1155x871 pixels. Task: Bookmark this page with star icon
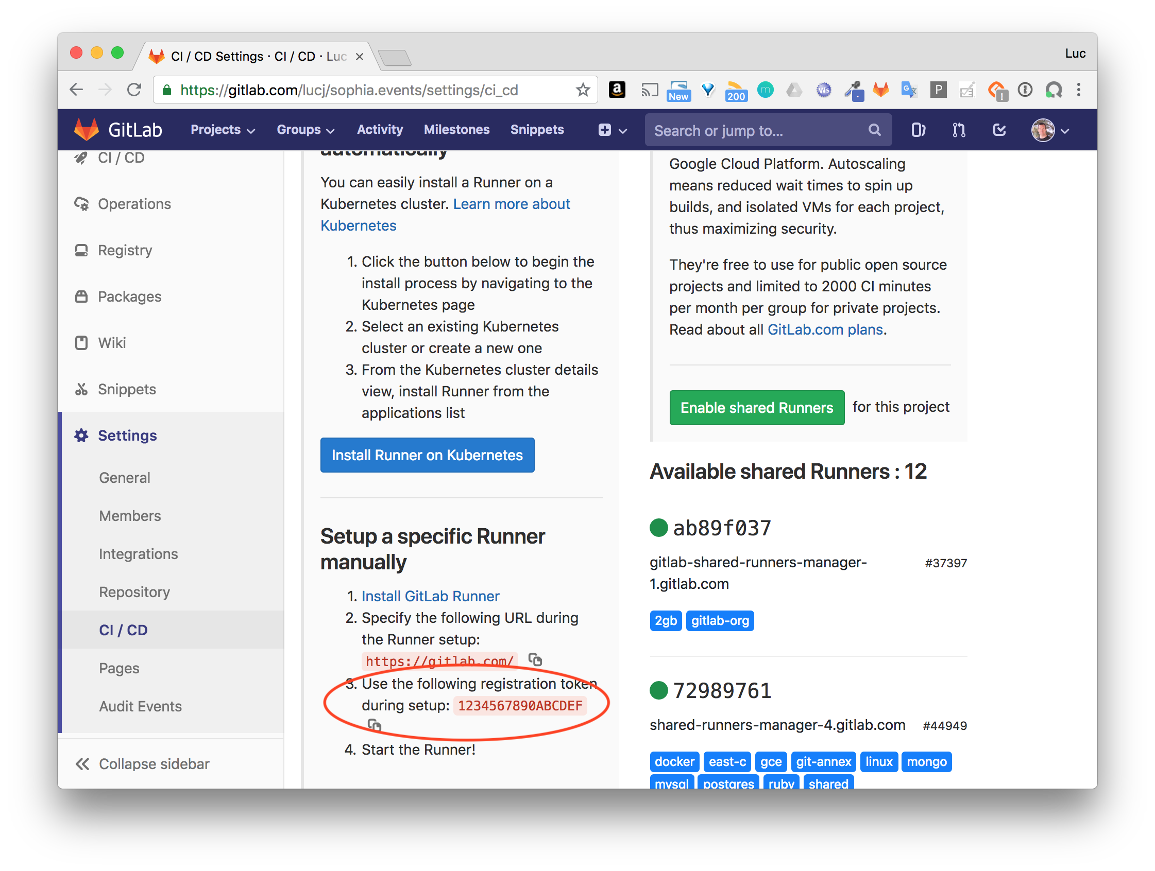(583, 90)
